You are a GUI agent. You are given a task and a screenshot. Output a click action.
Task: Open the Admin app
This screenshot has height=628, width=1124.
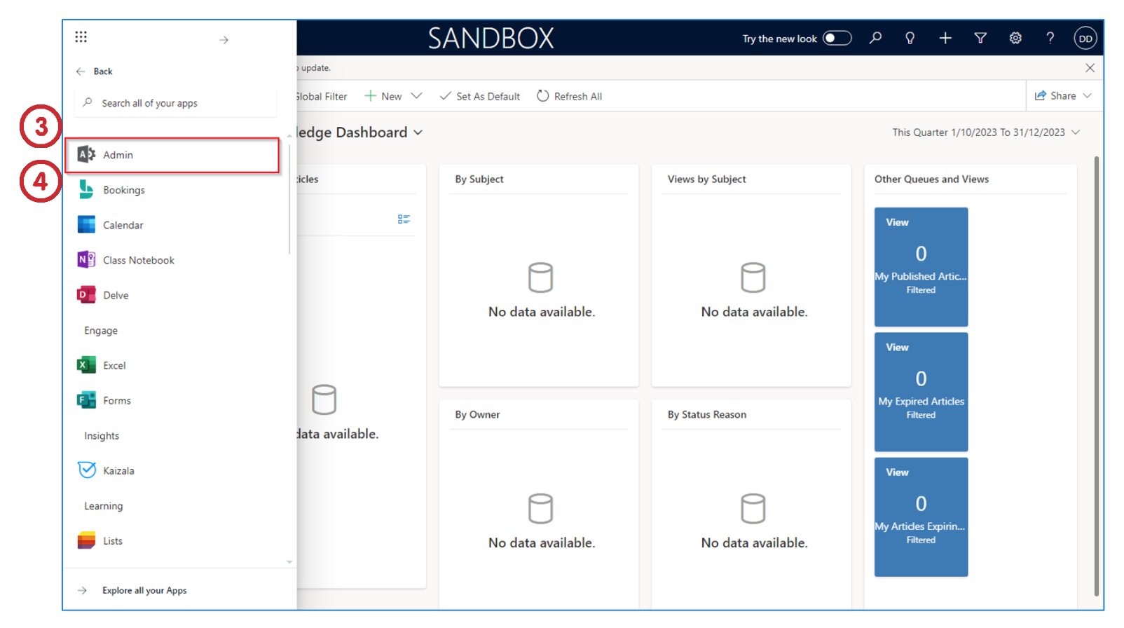118,155
